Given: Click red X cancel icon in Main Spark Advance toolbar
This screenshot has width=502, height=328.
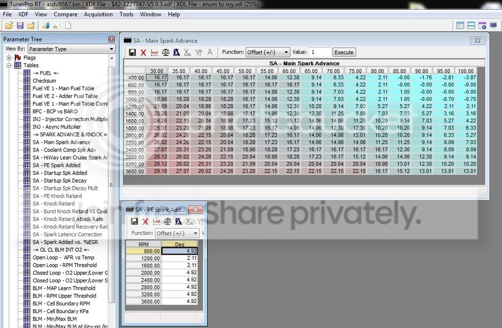Looking at the screenshot, I should pos(143,52).
